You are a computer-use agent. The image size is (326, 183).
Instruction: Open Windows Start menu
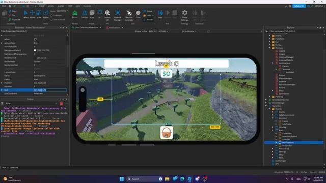tap(122, 179)
